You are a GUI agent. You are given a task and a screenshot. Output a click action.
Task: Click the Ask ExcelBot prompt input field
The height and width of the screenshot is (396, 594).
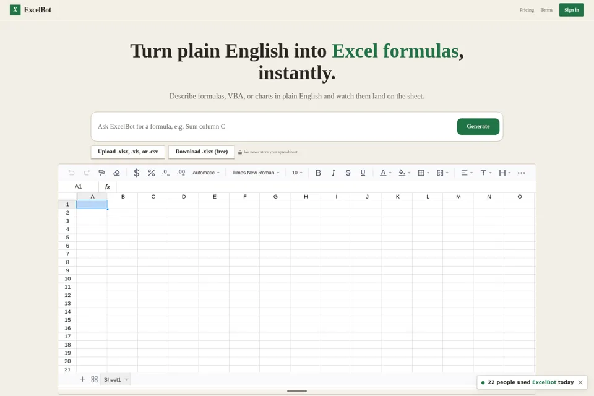coord(273,127)
